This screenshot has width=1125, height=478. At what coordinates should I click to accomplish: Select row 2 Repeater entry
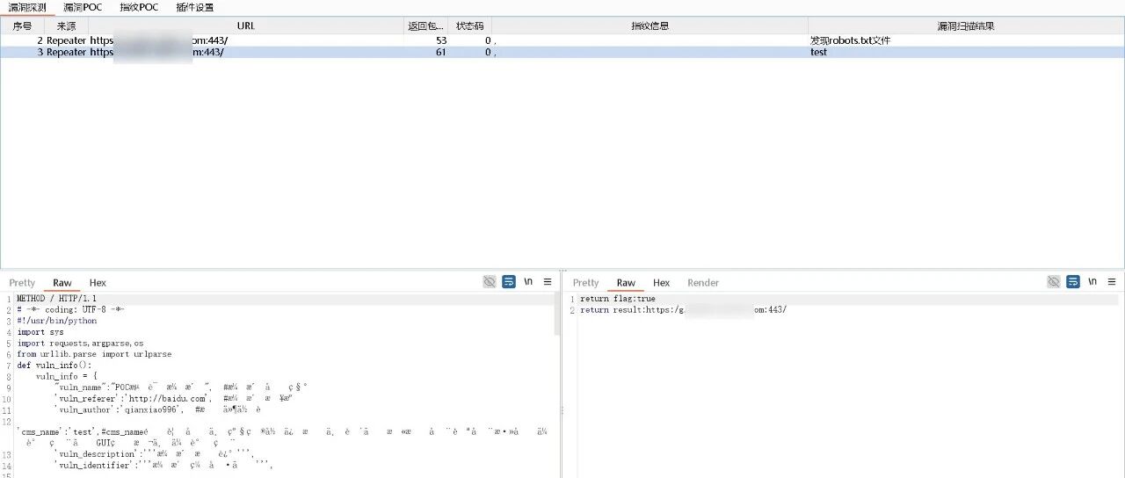[x=562, y=40]
